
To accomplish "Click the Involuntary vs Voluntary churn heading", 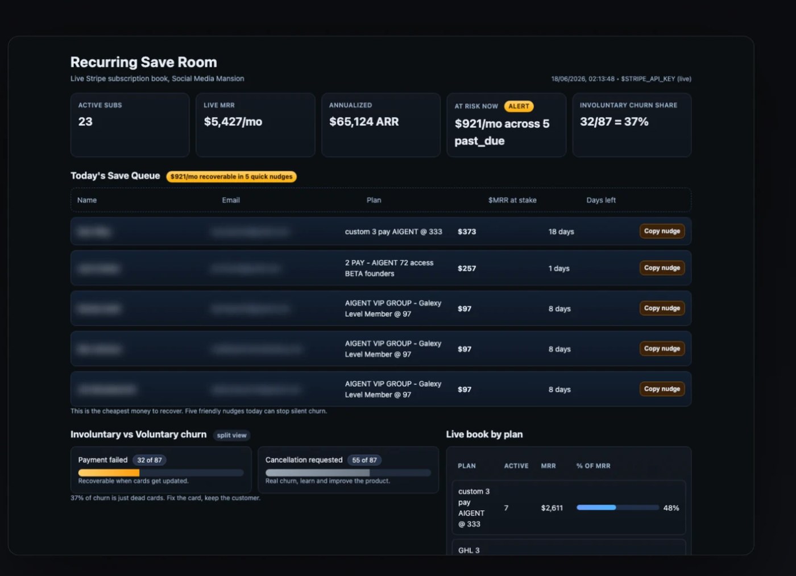I will click(139, 434).
